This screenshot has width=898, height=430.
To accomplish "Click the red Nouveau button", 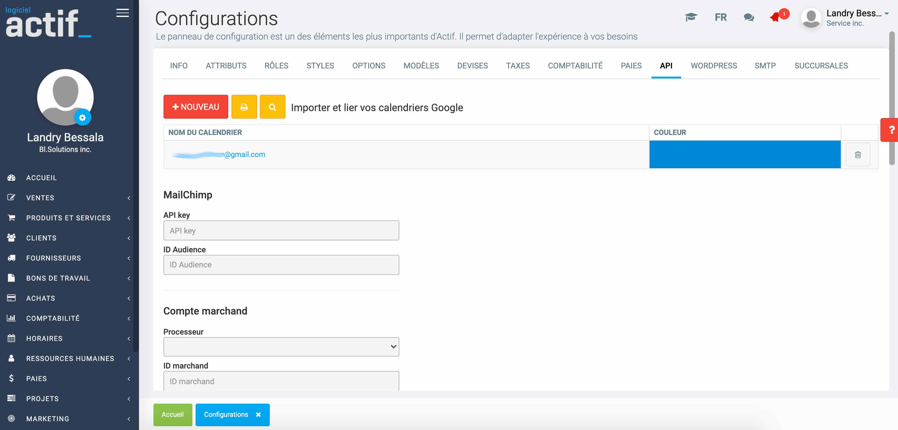I will (x=196, y=107).
